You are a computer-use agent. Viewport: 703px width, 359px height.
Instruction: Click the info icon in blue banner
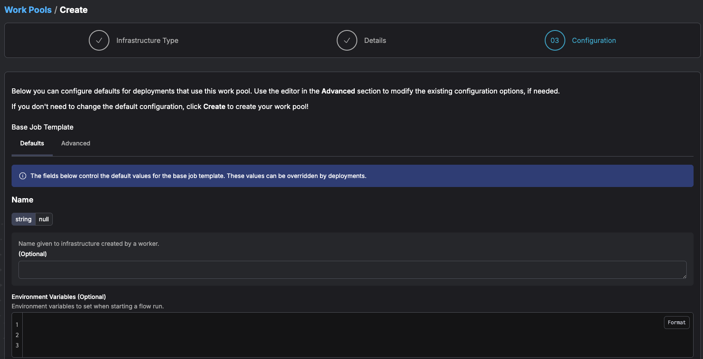click(23, 176)
